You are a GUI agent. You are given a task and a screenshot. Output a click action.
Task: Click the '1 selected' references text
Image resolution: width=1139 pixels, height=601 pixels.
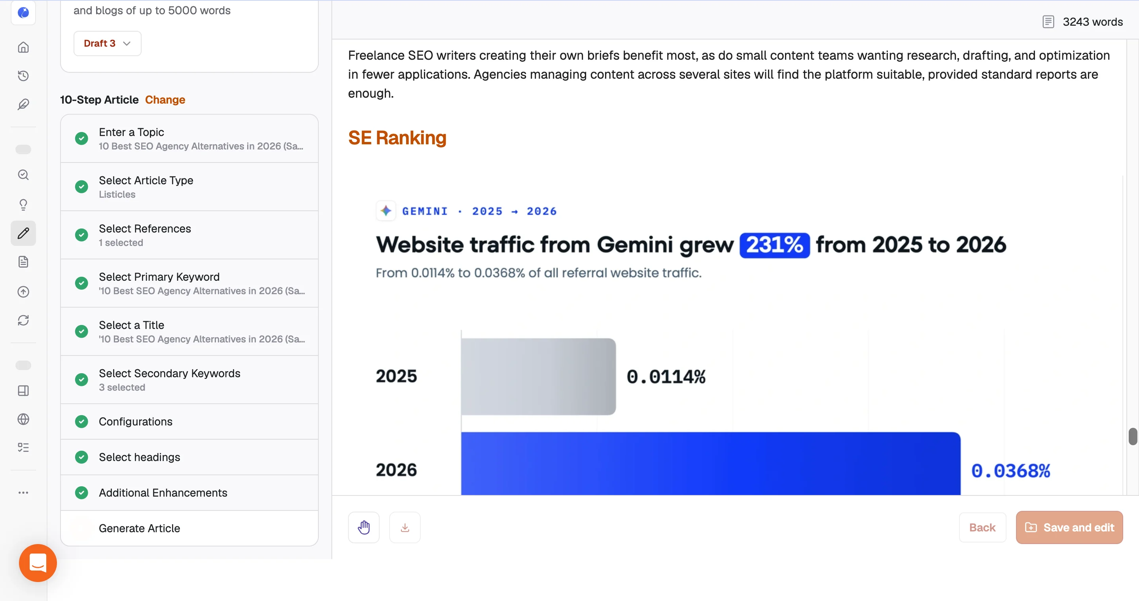coord(121,243)
